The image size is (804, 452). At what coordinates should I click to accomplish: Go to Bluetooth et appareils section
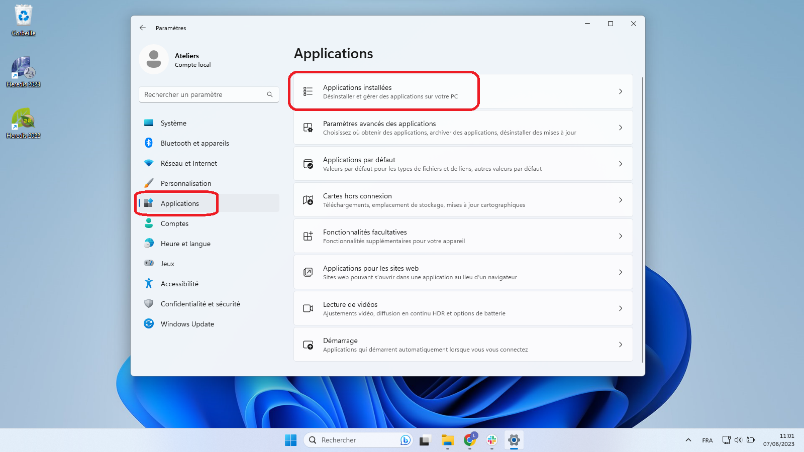pyautogui.click(x=194, y=143)
